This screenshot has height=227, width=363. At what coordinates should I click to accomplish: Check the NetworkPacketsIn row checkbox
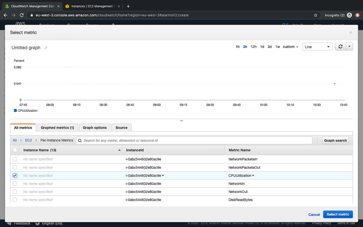click(15, 159)
